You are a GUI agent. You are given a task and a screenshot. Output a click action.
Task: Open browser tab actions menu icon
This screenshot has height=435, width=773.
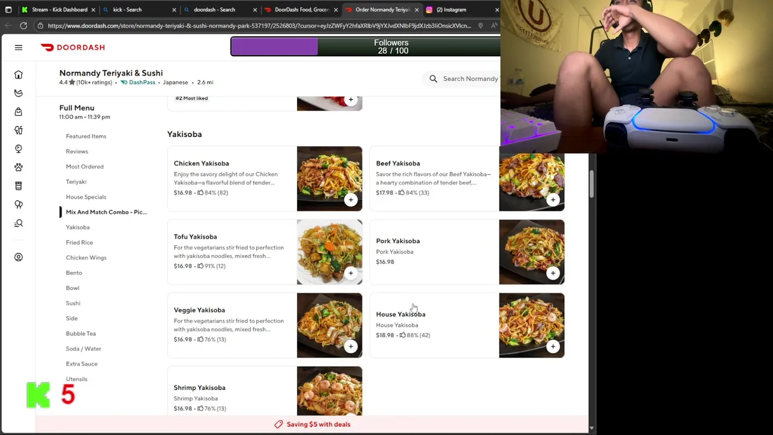point(8,10)
